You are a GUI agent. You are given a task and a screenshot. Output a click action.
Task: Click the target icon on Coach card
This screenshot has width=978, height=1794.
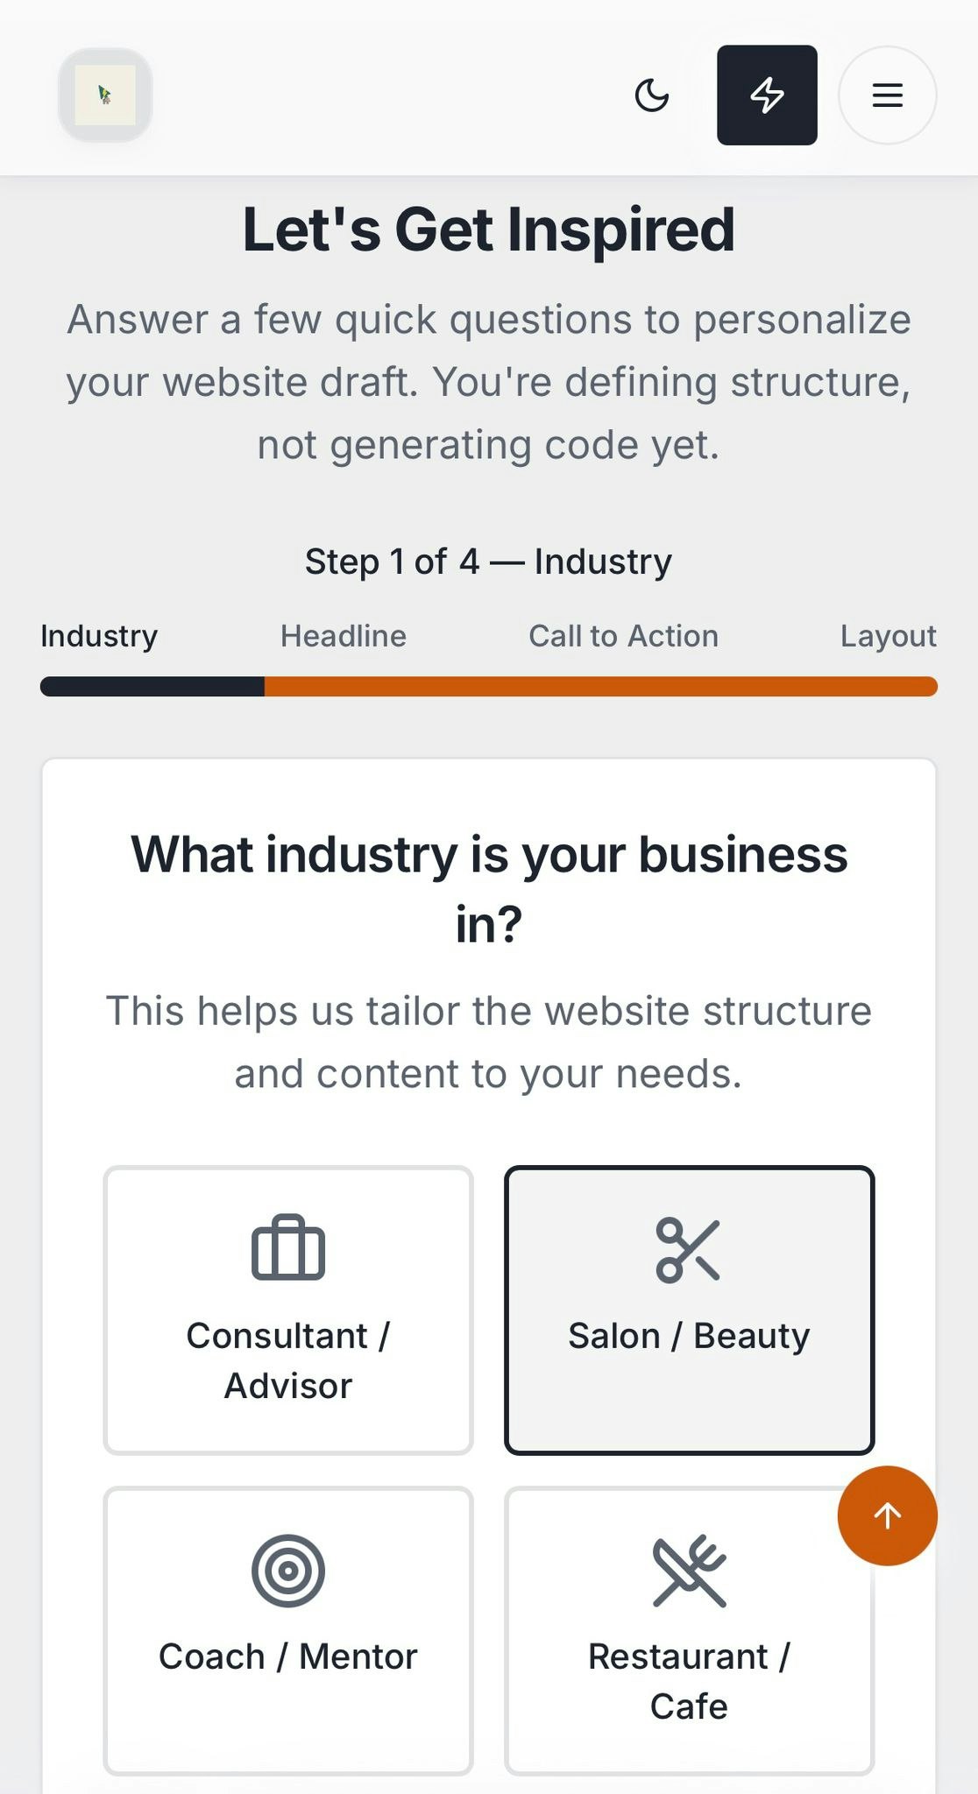287,1571
